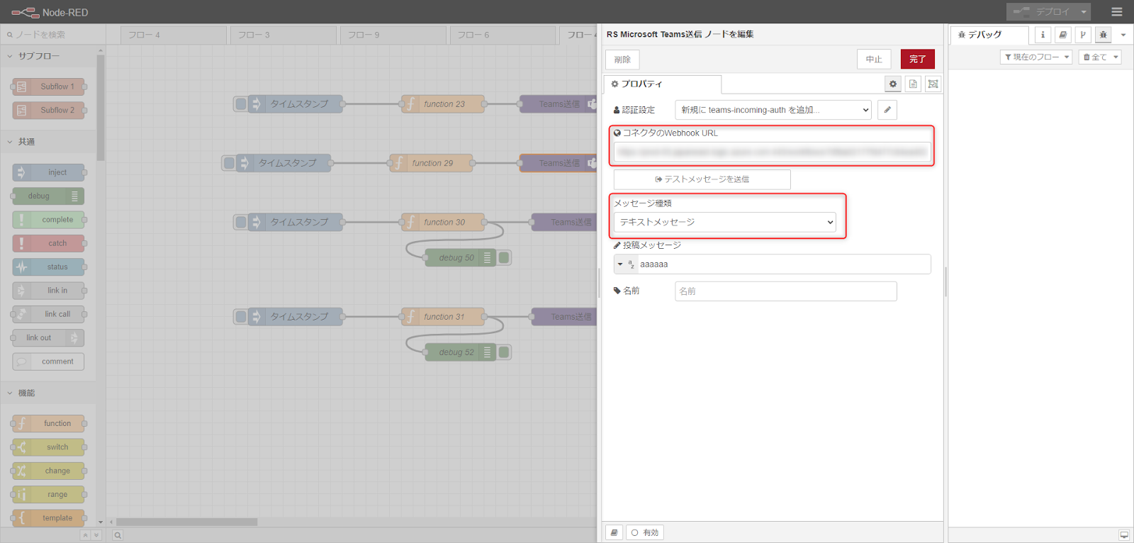1134x543 pixels.
Task: Click the コネクタのWebhook URL input field
Action: pos(773,152)
